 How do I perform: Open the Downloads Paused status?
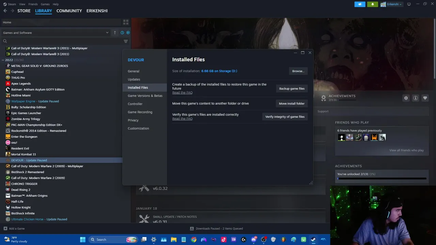click(216, 229)
